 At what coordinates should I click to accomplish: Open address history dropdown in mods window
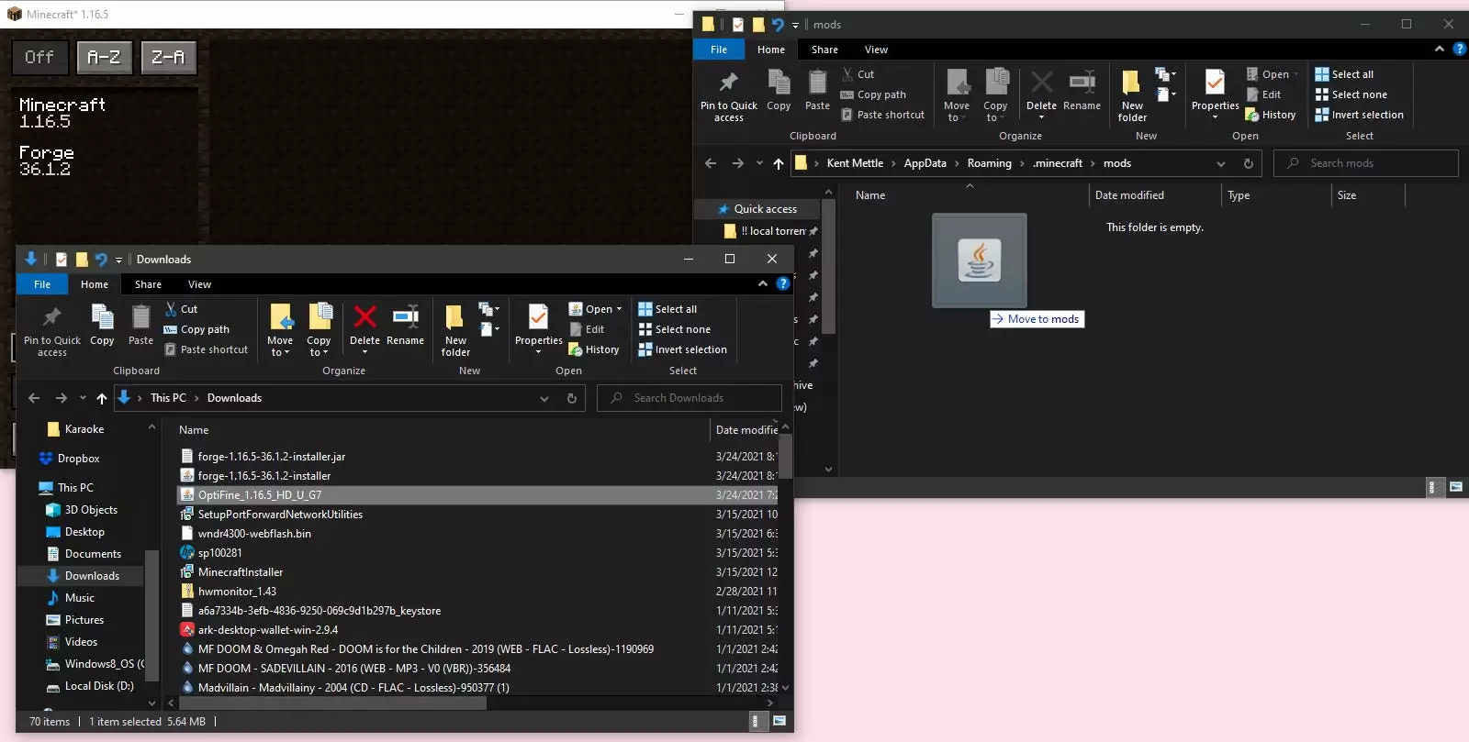[x=1221, y=163]
